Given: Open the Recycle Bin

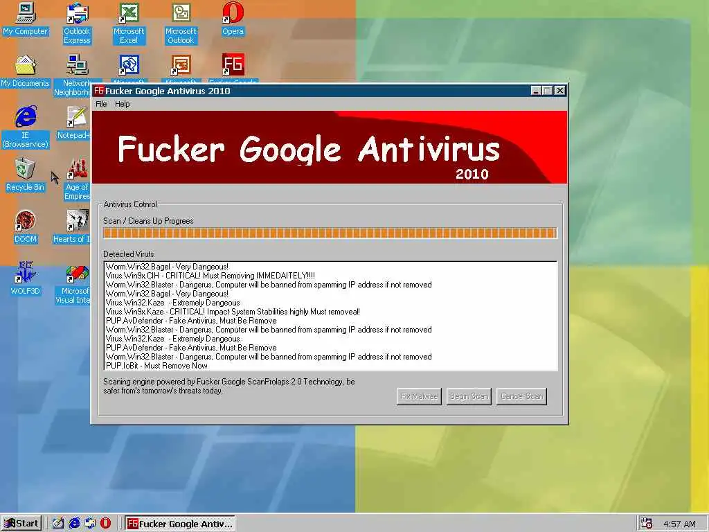Looking at the screenshot, I should tap(25, 174).
